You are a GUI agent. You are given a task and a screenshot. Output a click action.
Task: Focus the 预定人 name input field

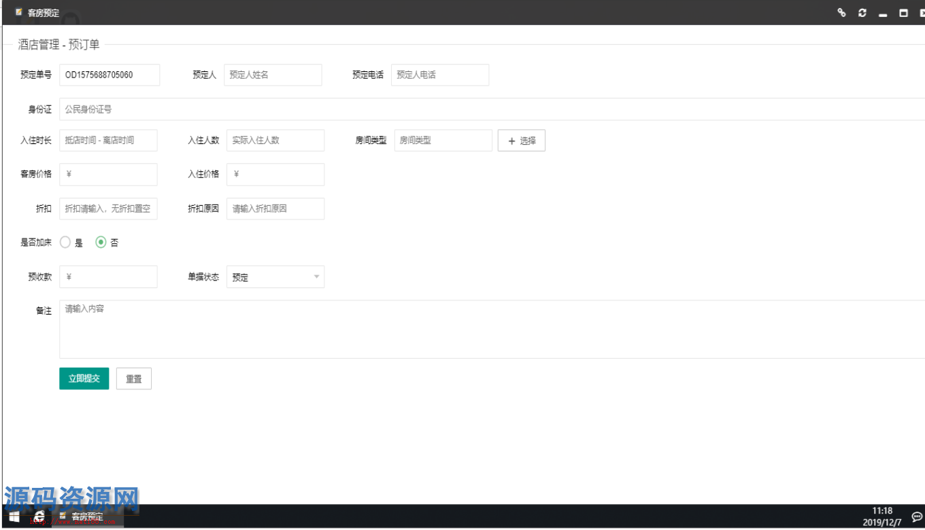[x=273, y=75]
